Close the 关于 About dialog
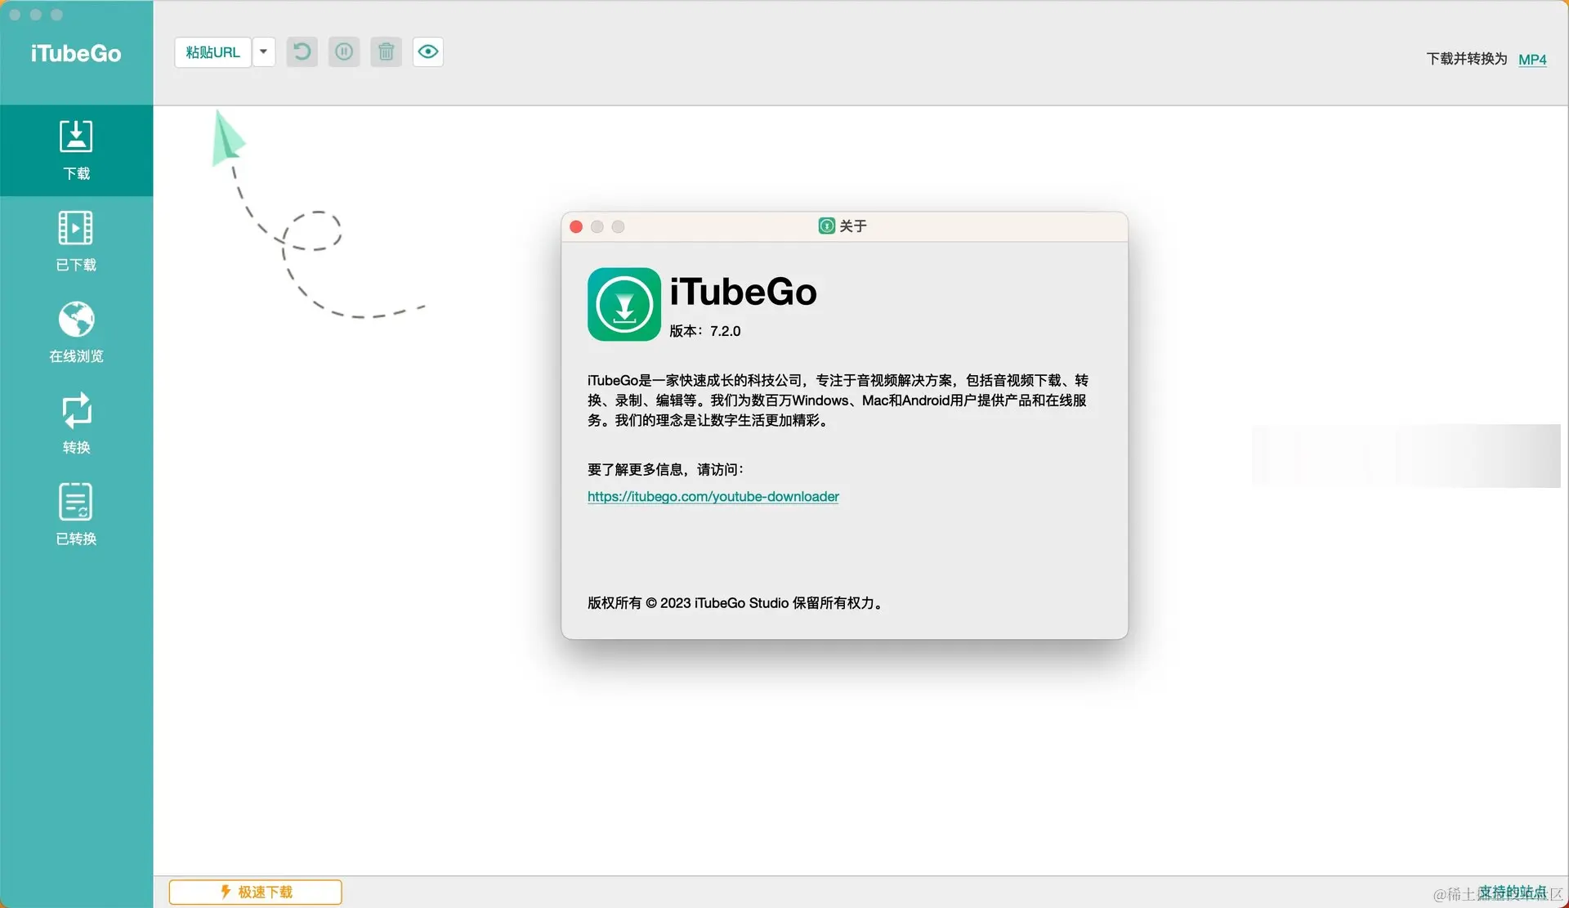 point(576,227)
